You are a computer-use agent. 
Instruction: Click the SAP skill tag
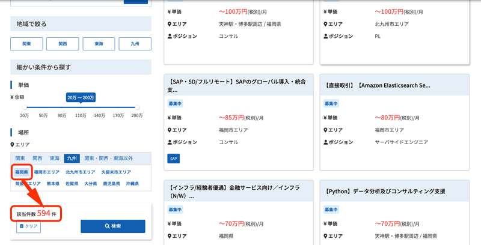pyautogui.click(x=174, y=159)
